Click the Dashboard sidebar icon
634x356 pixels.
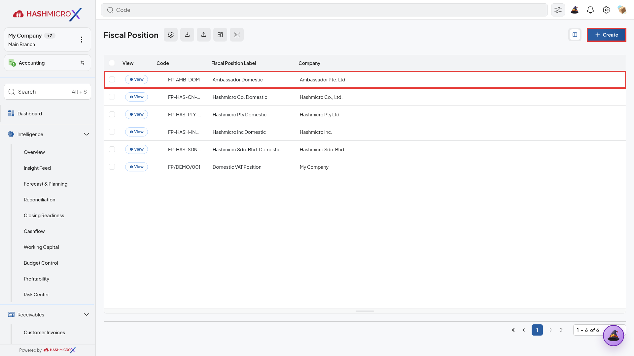pyautogui.click(x=11, y=113)
